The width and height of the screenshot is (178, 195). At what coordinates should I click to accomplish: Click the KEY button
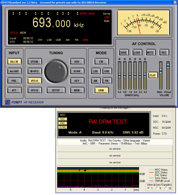(77, 81)
